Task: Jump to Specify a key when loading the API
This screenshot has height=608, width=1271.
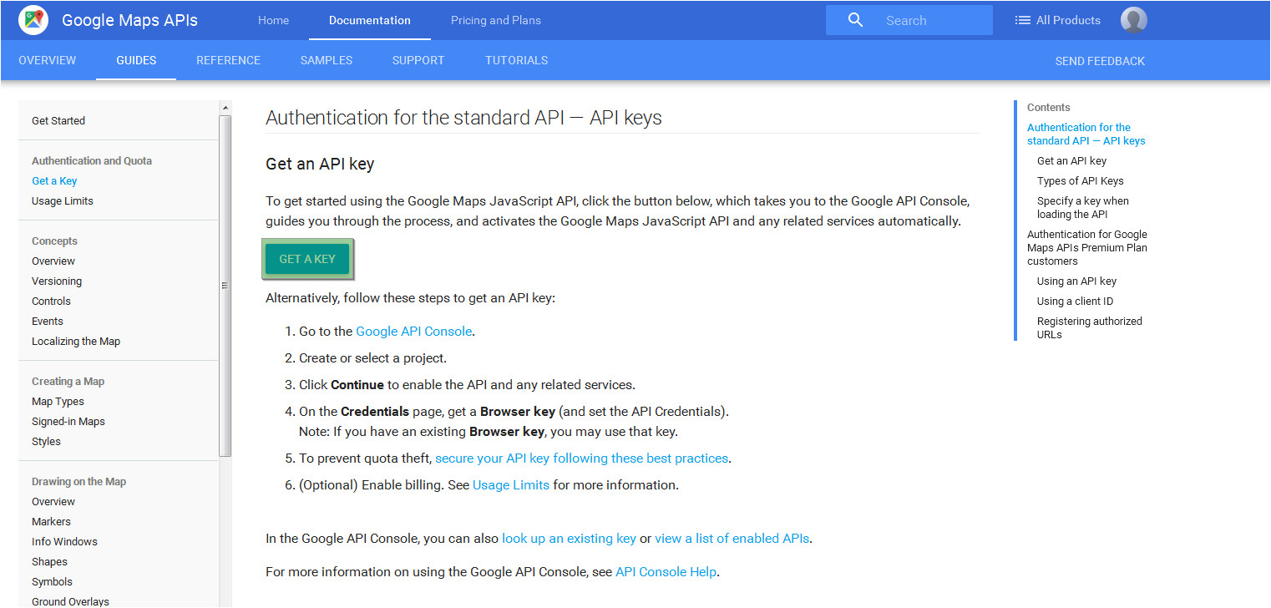Action: click(1083, 208)
